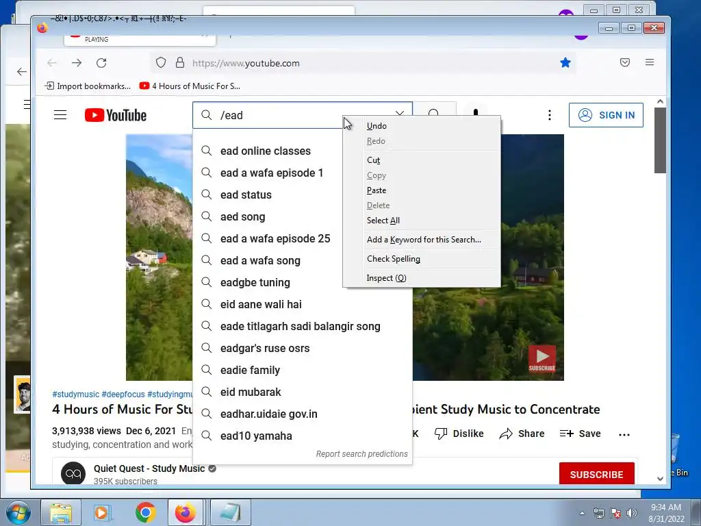701x526 pixels.
Task: Choose Add a Keyword for this Search
Action: [422, 240]
